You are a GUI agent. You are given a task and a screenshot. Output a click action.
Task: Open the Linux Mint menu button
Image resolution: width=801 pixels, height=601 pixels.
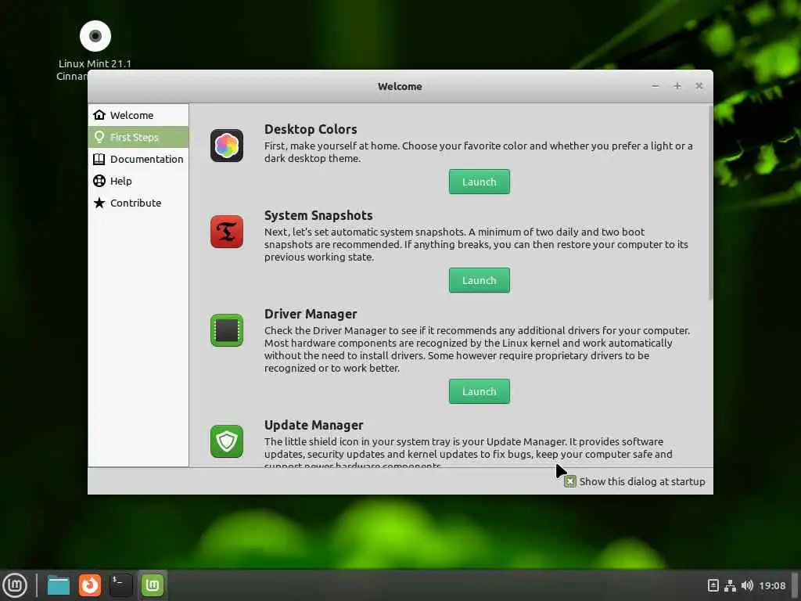coord(15,585)
